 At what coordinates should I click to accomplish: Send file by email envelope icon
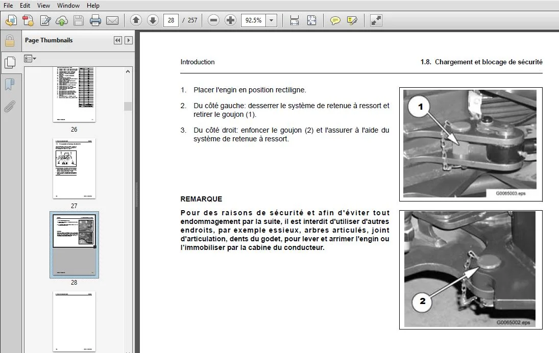[112, 21]
